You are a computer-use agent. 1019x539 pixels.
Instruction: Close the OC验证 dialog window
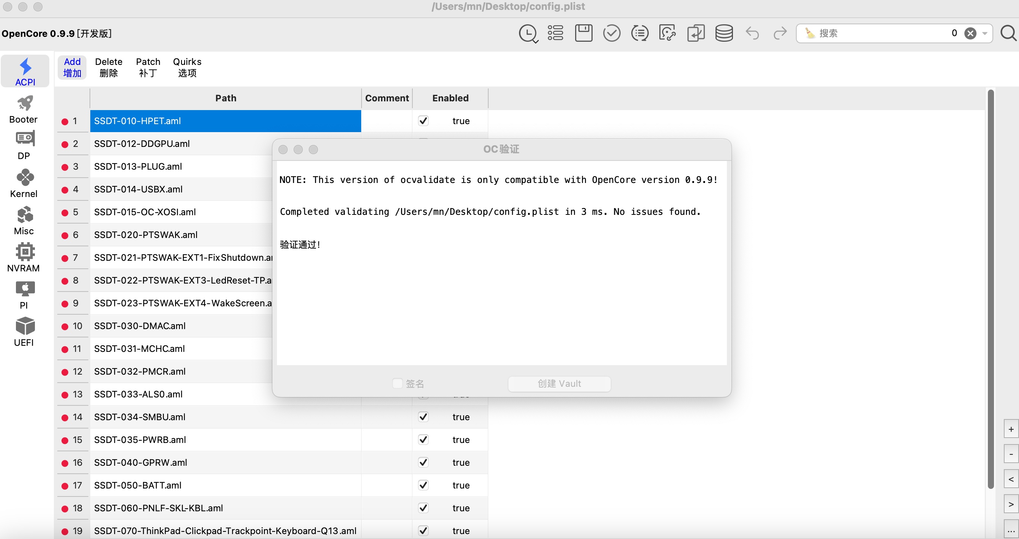pyautogui.click(x=283, y=149)
